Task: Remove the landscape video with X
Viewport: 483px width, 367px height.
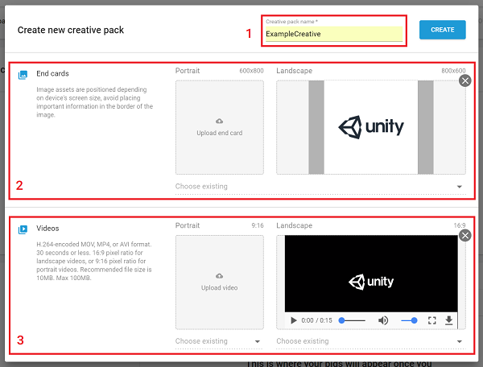Action: pyautogui.click(x=464, y=236)
